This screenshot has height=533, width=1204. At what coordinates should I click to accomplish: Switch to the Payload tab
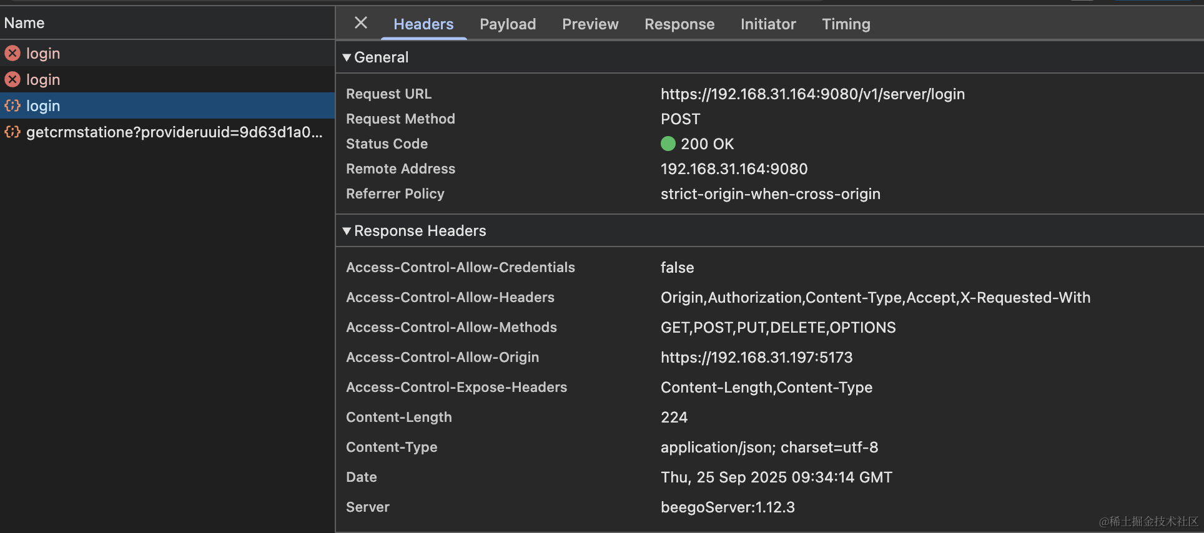(x=507, y=24)
